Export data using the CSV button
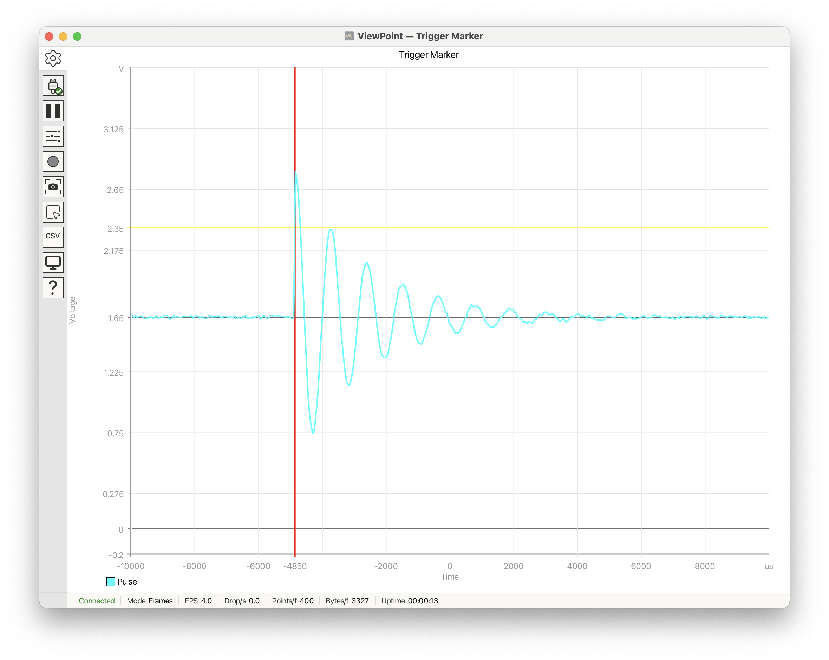This screenshot has width=829, height=660. point(53,237)
